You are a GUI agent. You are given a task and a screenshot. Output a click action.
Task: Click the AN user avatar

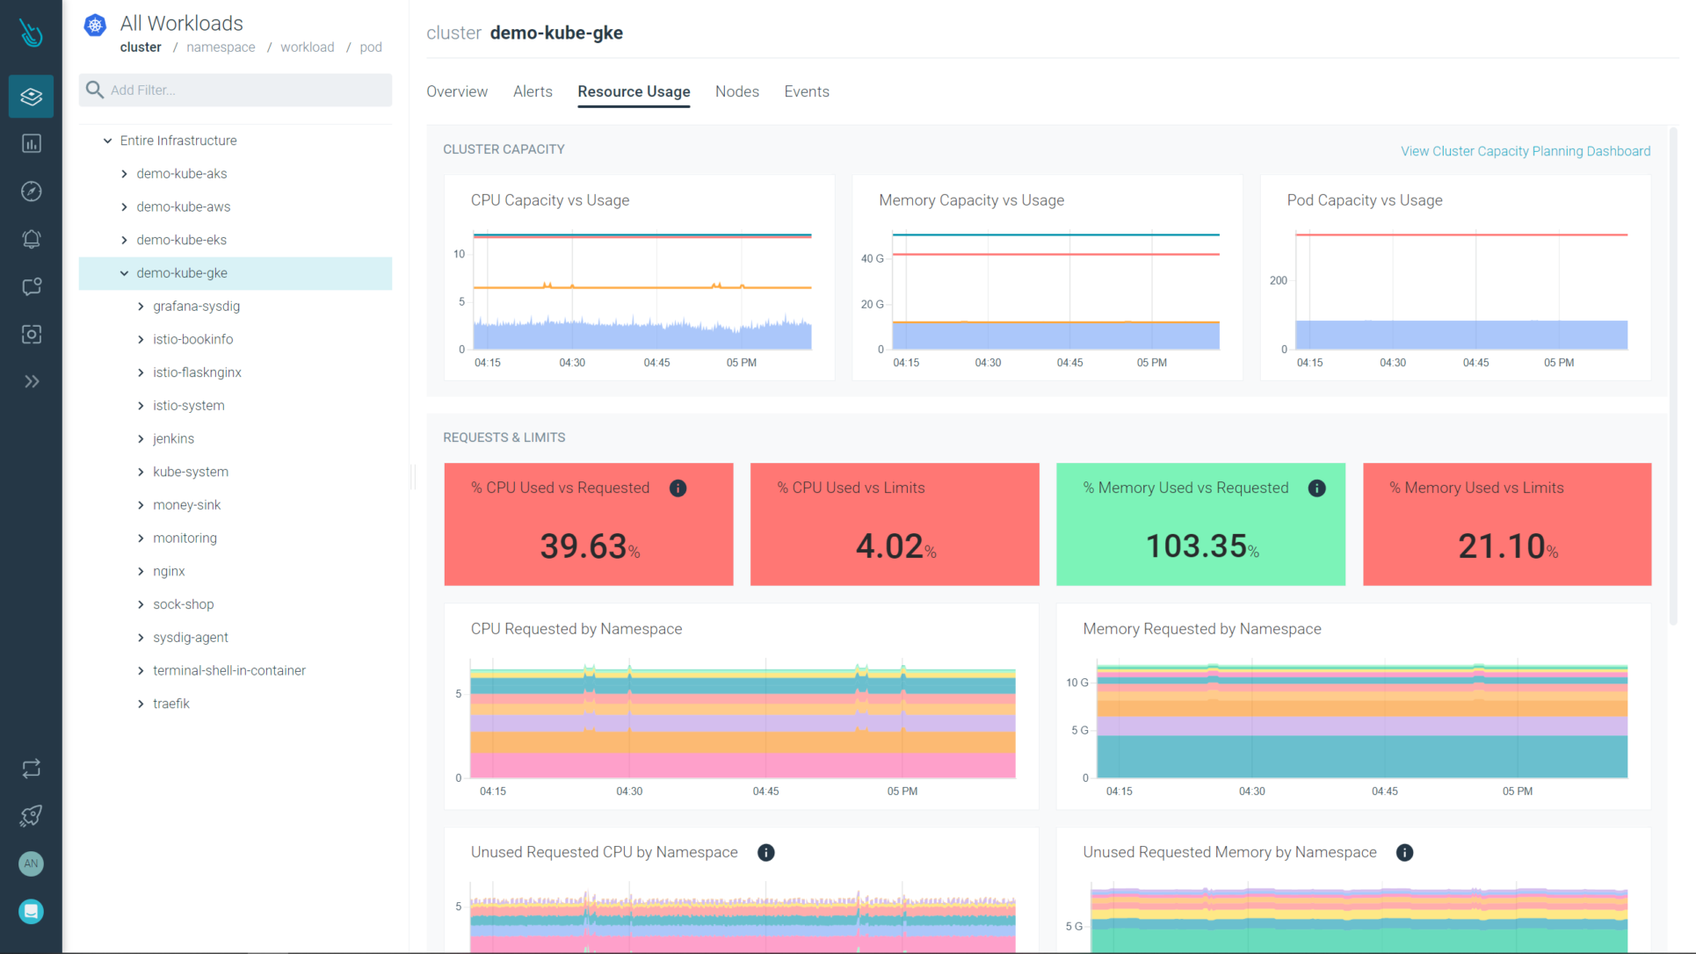31,864
